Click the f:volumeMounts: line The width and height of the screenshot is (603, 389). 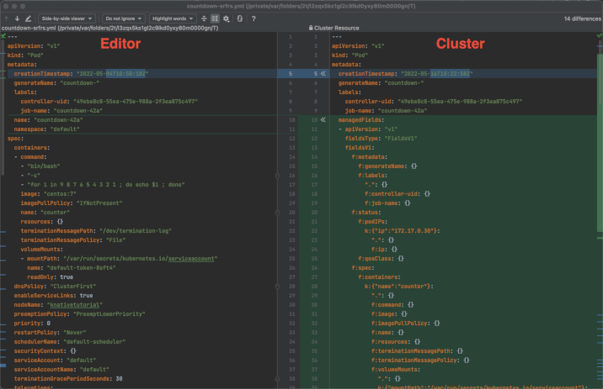coord(396,370)
